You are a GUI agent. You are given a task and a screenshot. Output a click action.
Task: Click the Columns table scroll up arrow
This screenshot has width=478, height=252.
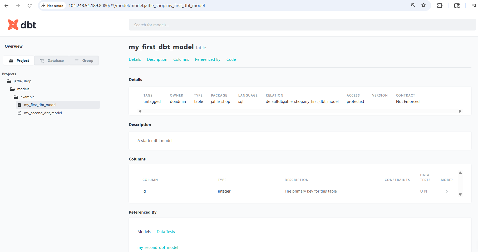click(460, 173)
